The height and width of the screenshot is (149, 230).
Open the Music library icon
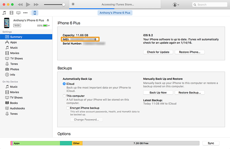tap(4, 13)
